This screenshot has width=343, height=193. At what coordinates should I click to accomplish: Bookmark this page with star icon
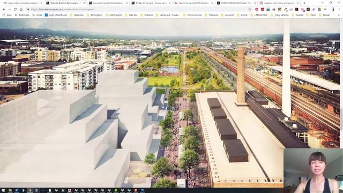pos(250,10)
